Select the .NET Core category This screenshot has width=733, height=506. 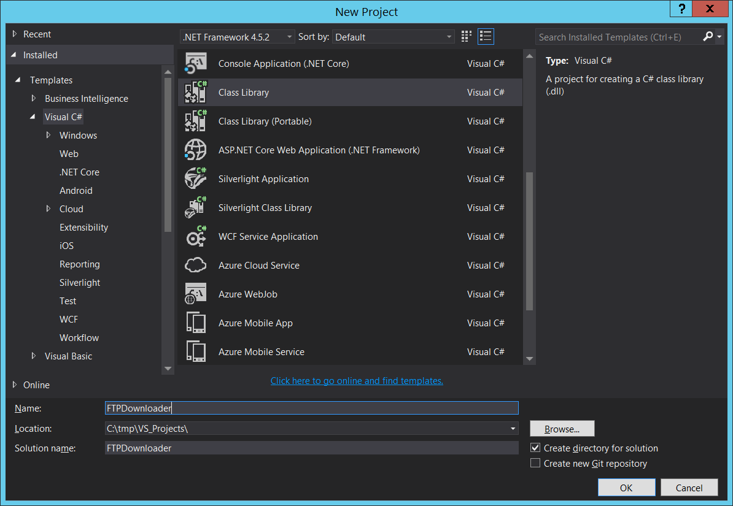pyautogui.click(x=79, y=172)
